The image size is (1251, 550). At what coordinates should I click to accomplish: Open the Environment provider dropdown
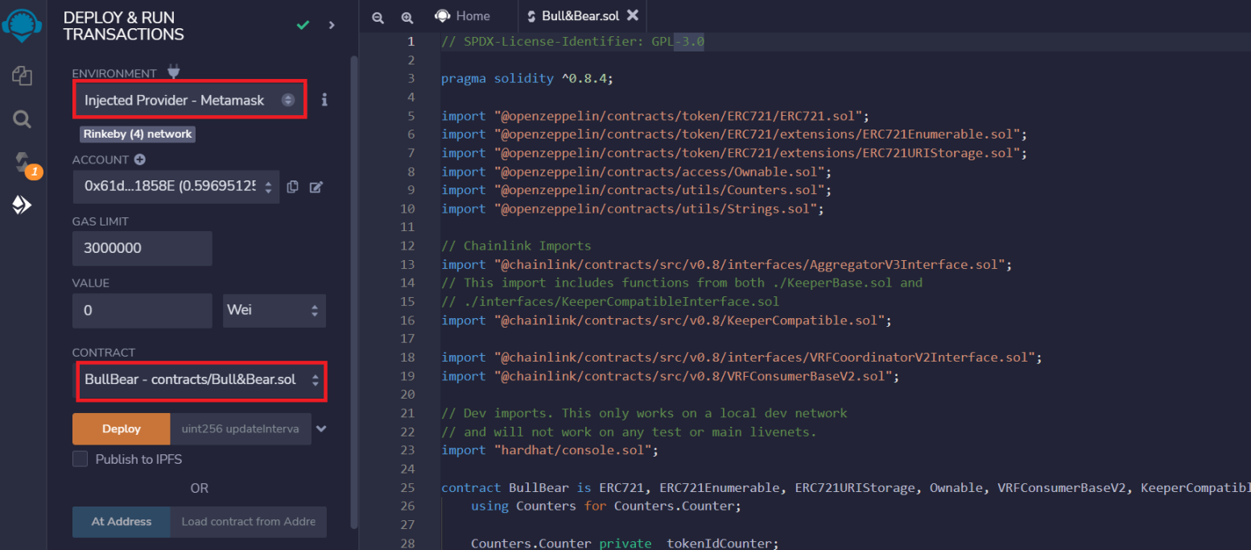tap(190, 100)
